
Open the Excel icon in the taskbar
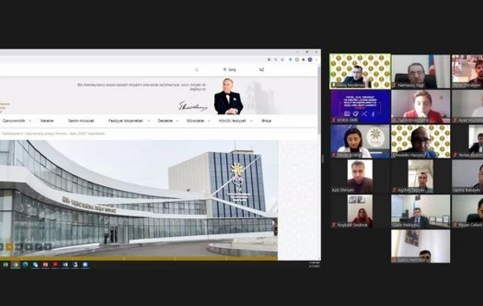tap(6, 264)
